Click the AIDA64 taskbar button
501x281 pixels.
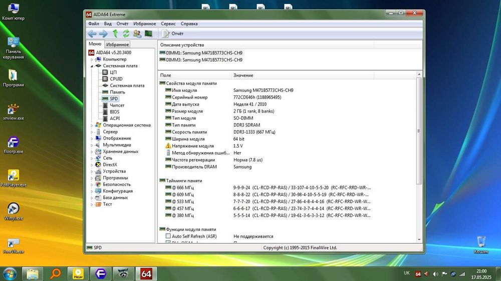point(146,273)
